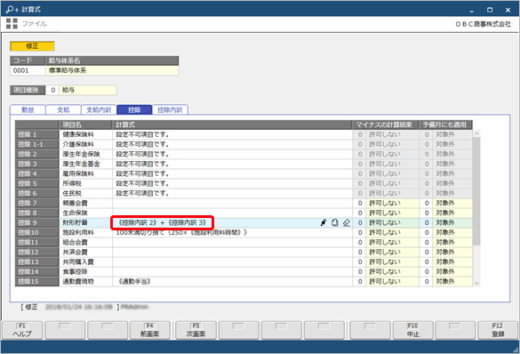Open the ファイル menu

tap(34, 23)
